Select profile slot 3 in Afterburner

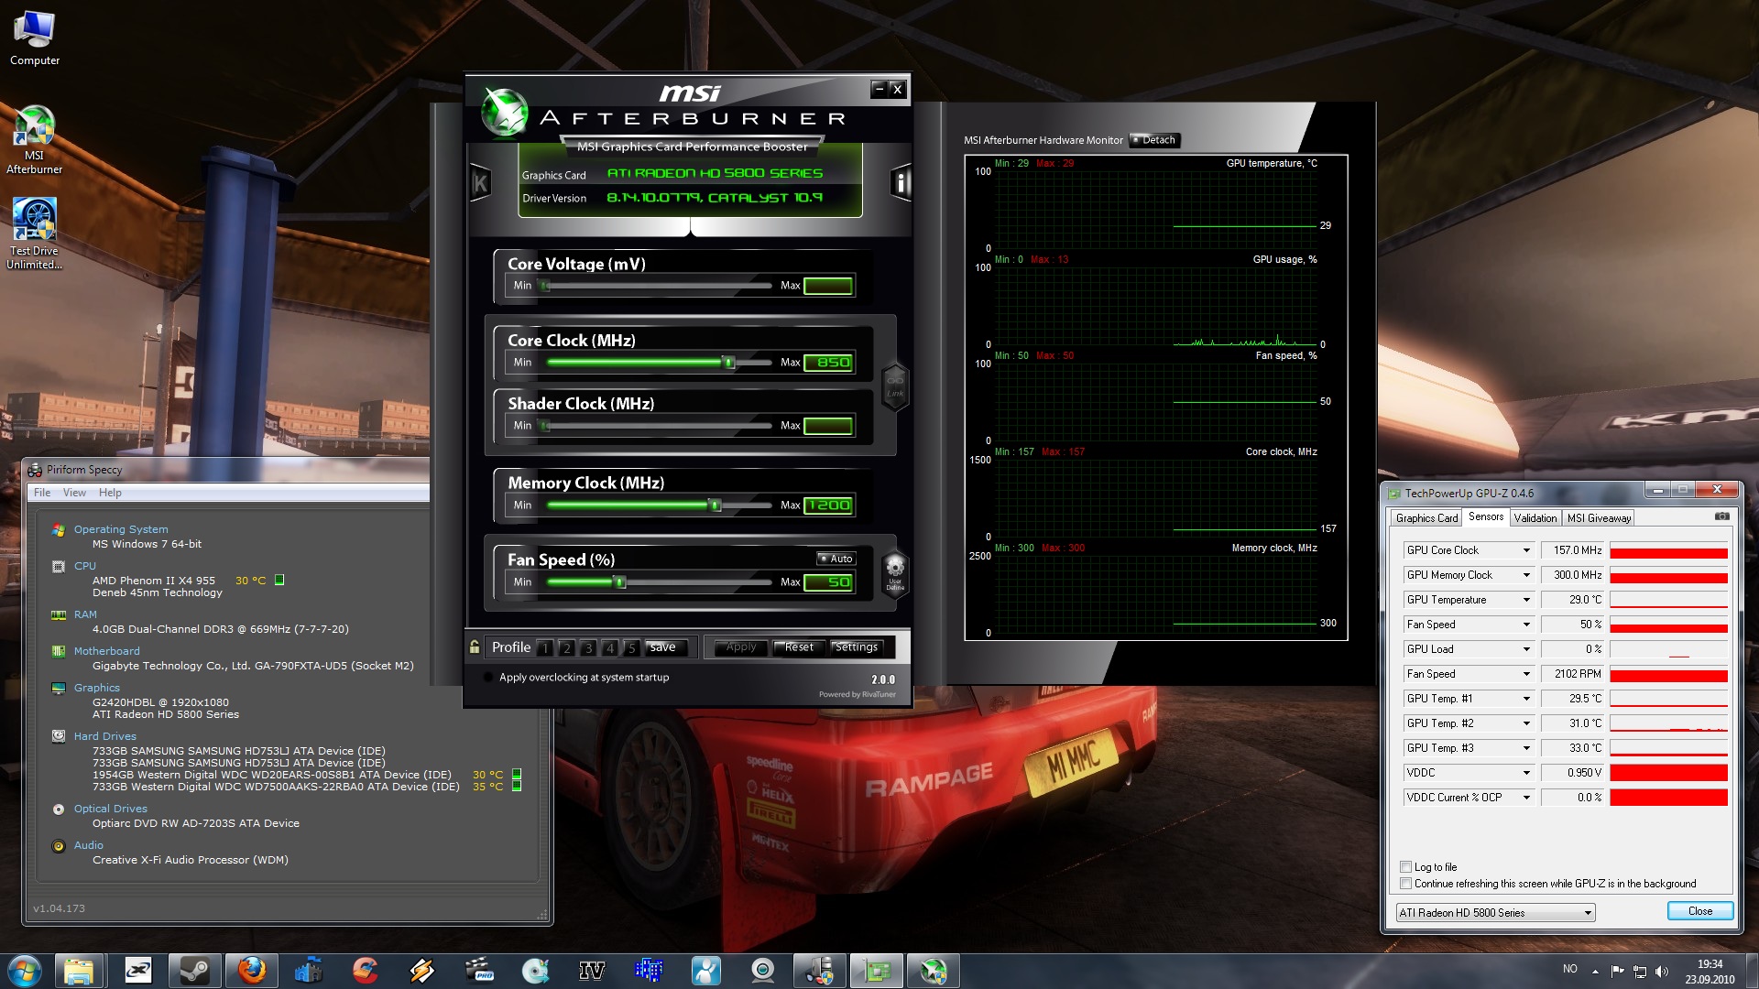tap(588, 648)
